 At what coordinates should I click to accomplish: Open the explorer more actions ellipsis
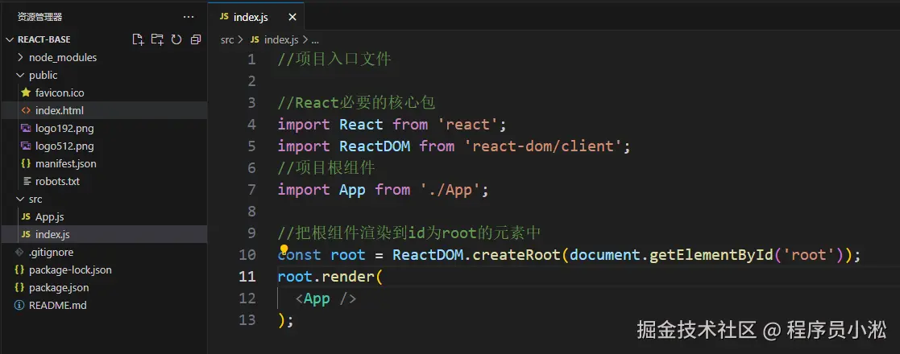(x=189, y=17)
